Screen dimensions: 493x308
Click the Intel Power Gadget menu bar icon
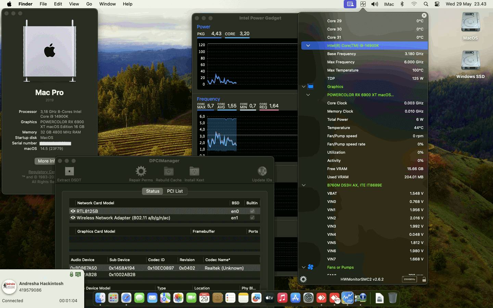[x=364, y=4]
